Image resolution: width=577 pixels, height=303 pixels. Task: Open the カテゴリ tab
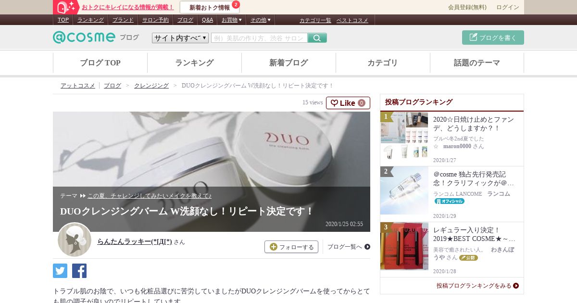click(383, 63)
